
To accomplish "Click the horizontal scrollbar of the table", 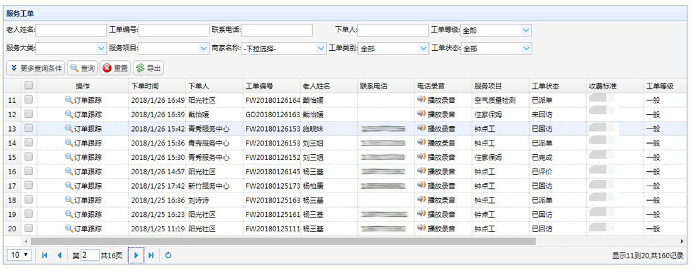I will tap(283, 241).
